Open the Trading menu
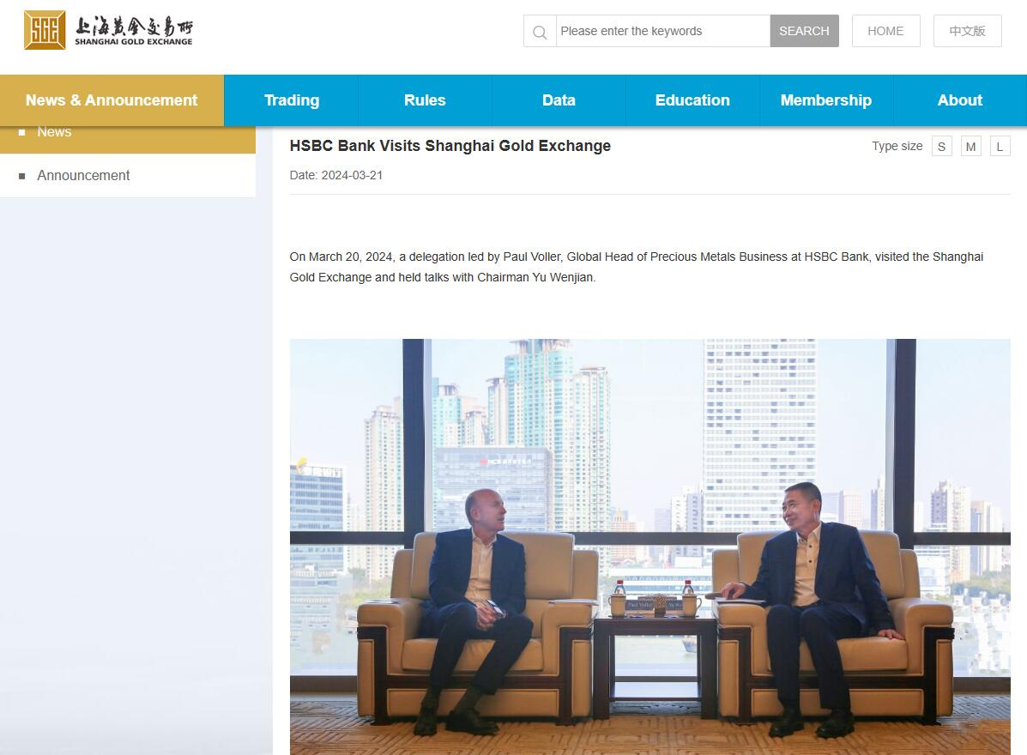The height and width of the screenshot is (755, 1027). pyautogui.click(x=292, y=100)
